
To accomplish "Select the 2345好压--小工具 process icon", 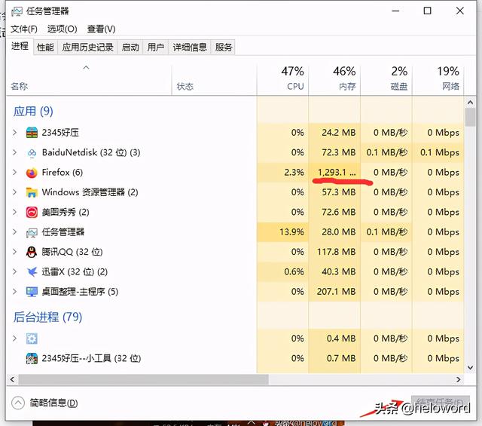I will coord(32,358).
